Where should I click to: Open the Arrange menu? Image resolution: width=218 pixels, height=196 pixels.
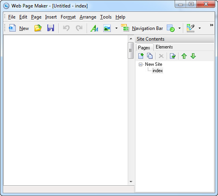click(88, 17)
